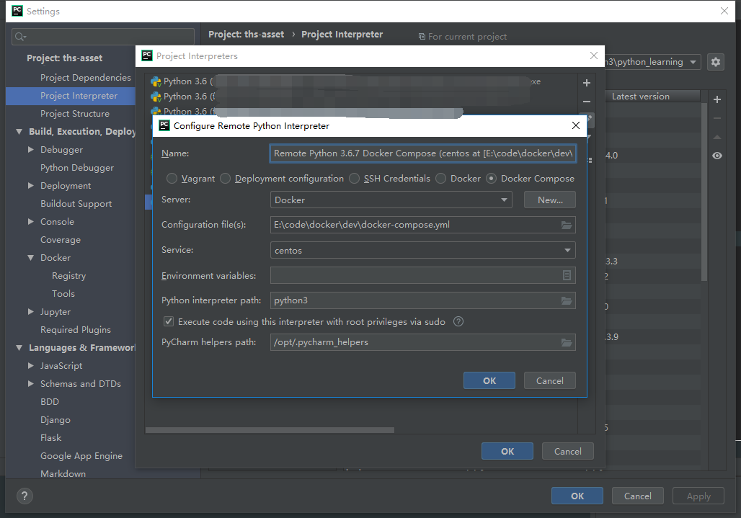Open Required Plugins settings page

point(76,329)
